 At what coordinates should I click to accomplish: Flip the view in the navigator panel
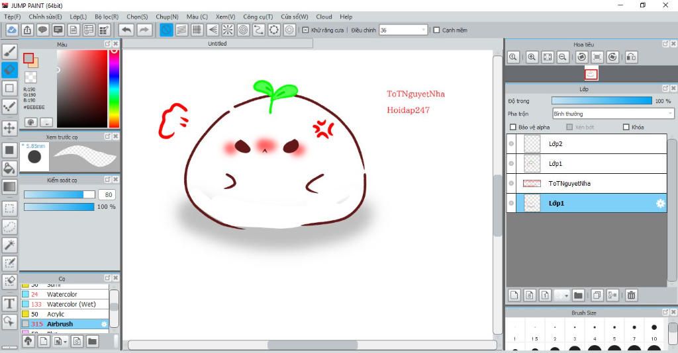[x=631, y=57]
